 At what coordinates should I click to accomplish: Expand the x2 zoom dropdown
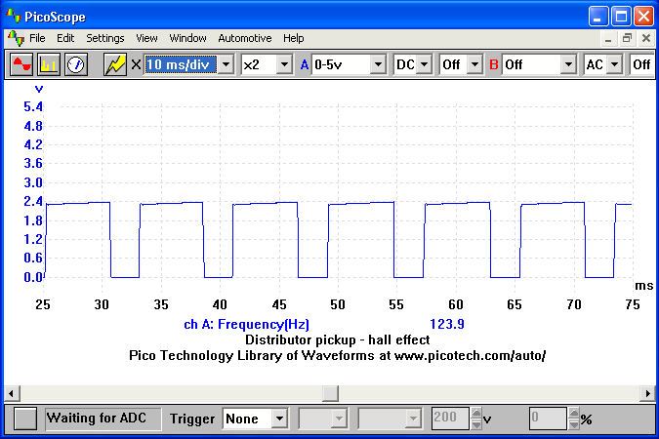(284, 64)
